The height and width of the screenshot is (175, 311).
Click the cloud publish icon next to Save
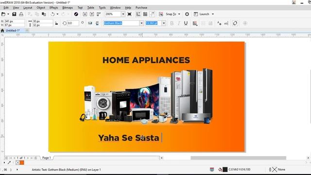click(21, 14)
